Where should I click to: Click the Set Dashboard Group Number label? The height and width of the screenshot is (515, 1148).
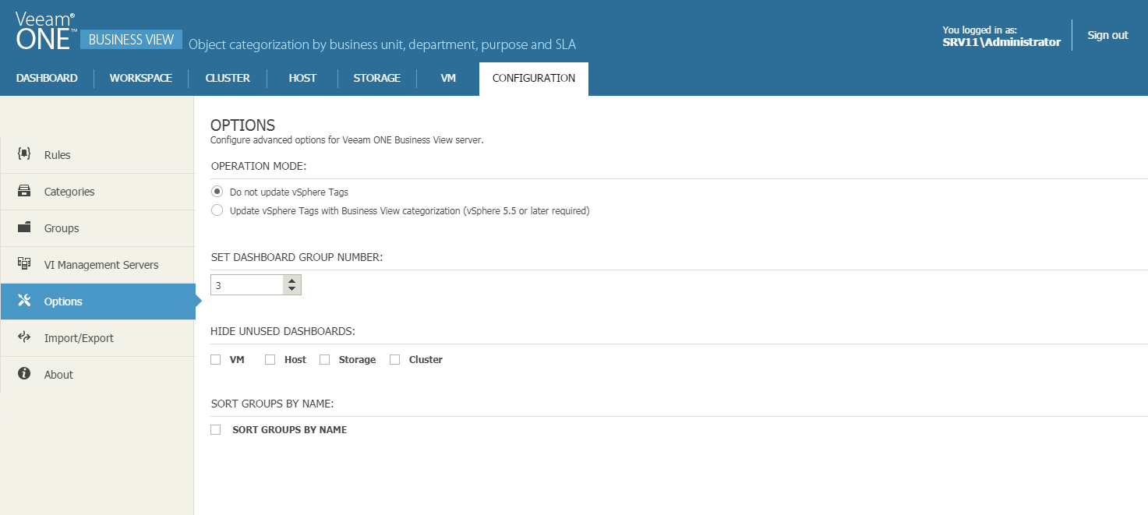tap(297, 257)
